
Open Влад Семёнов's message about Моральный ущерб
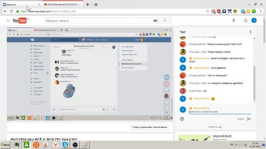tap(224, 44)
